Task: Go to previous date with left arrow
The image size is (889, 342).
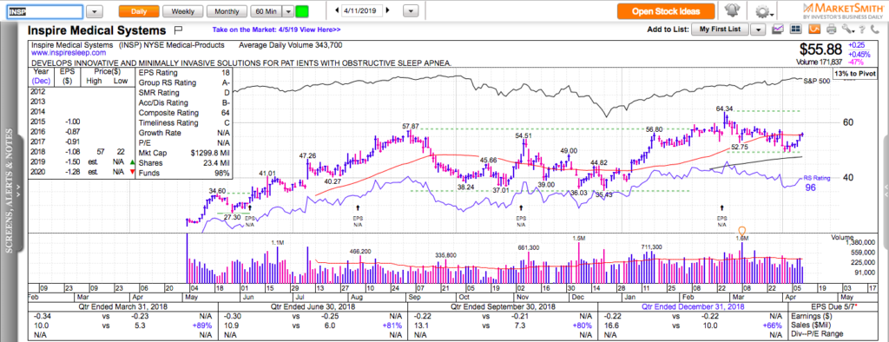Action: tap(338, 10)
